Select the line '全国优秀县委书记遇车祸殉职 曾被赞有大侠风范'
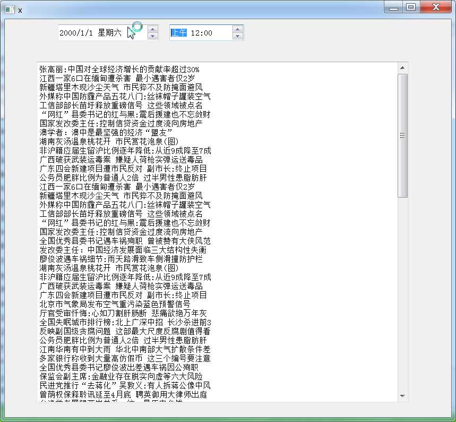The width and height of the screenshot is (456, 422). click(x=125, y=241)
